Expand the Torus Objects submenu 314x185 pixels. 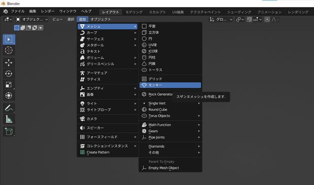pos(170,116)
